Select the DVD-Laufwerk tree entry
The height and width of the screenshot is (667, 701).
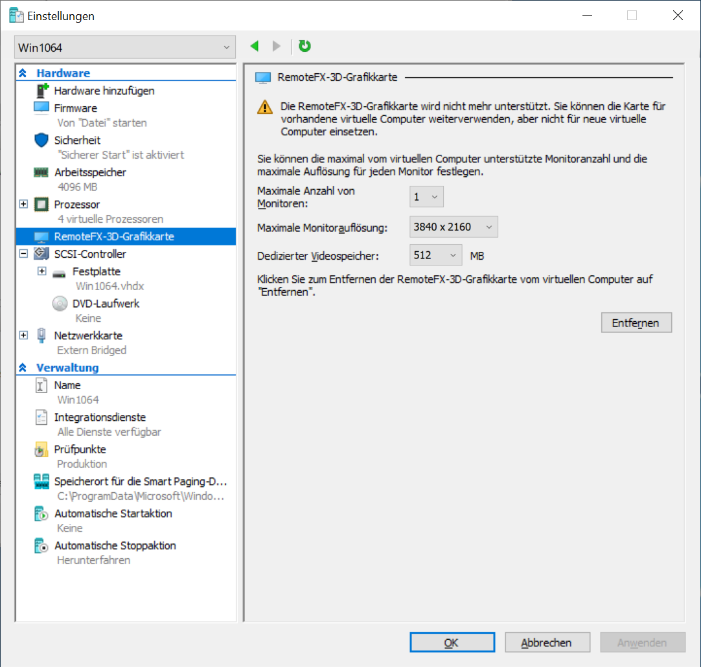106,304
